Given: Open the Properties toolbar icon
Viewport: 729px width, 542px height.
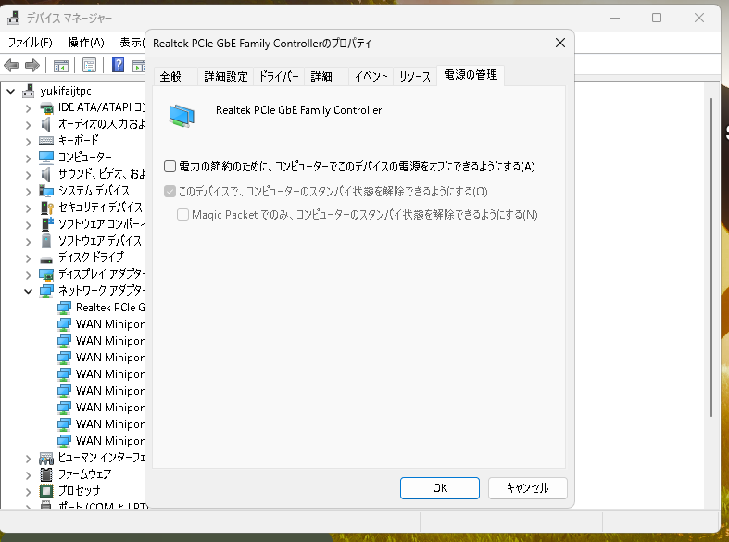Looking at the screenshot, I should coord(89,65).
